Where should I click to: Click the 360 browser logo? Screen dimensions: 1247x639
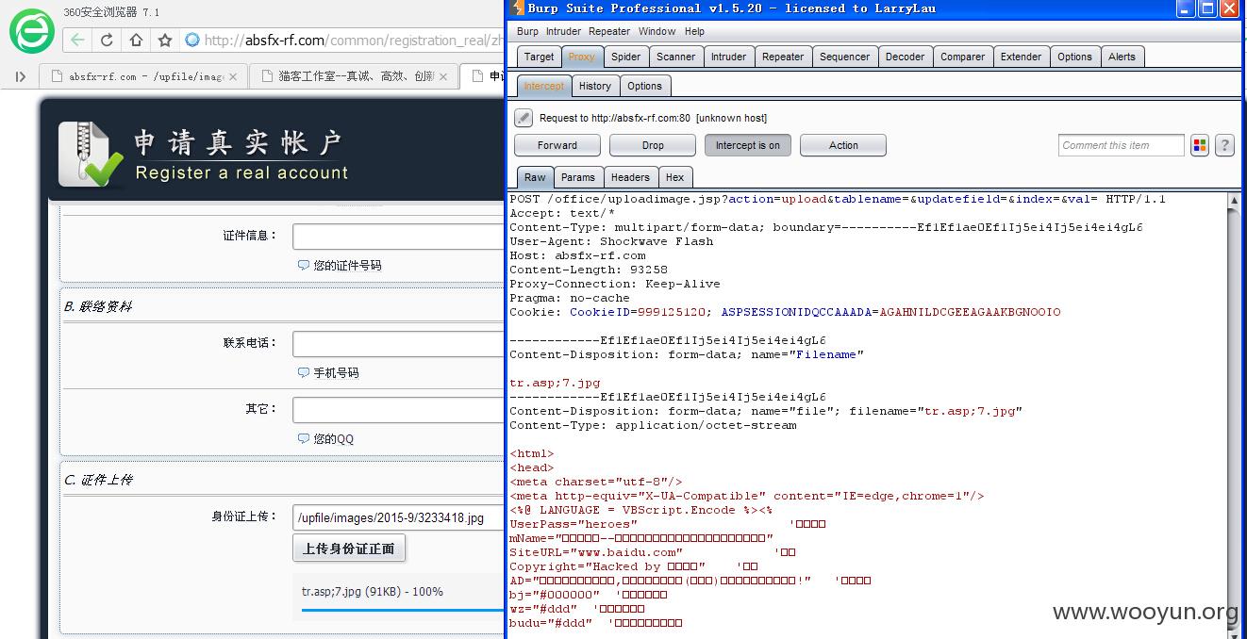32,31
